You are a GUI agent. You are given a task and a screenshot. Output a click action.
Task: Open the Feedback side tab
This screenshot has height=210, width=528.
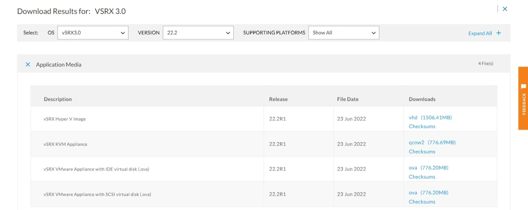(523, 98)
